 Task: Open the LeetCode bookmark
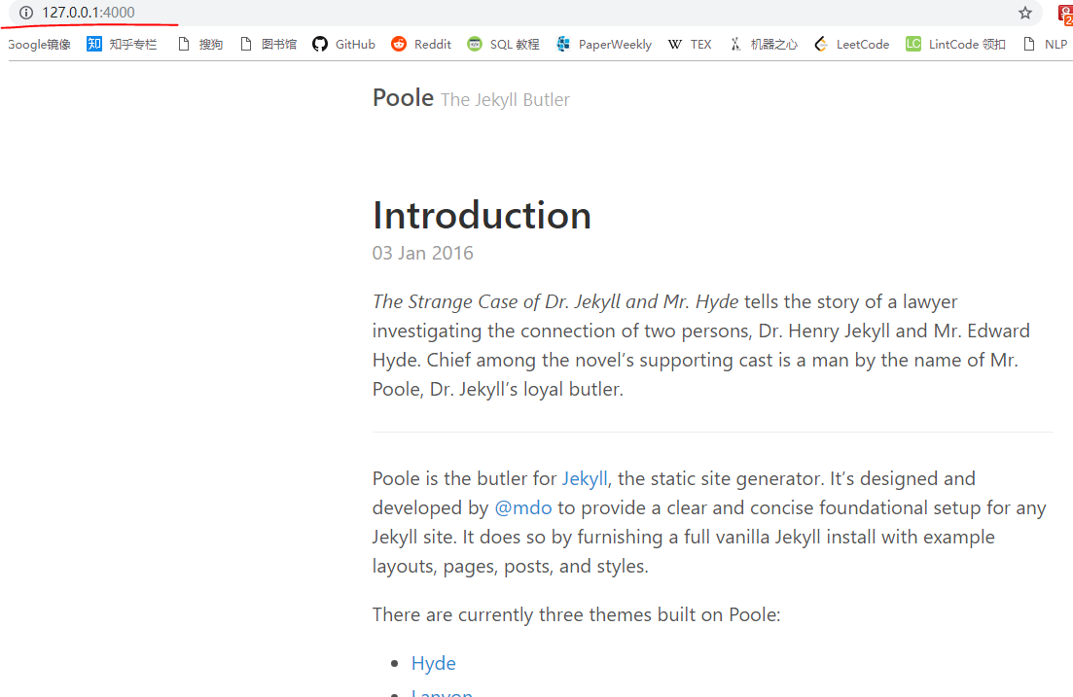click(852, 45)
